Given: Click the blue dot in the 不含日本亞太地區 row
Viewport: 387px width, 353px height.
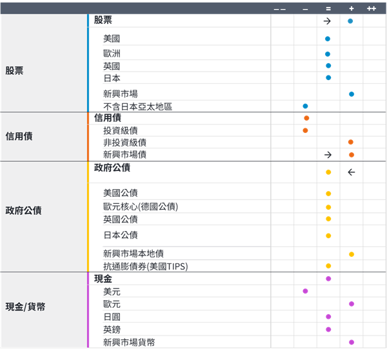Looking at the screenshot, I should [x=305, y=106].
